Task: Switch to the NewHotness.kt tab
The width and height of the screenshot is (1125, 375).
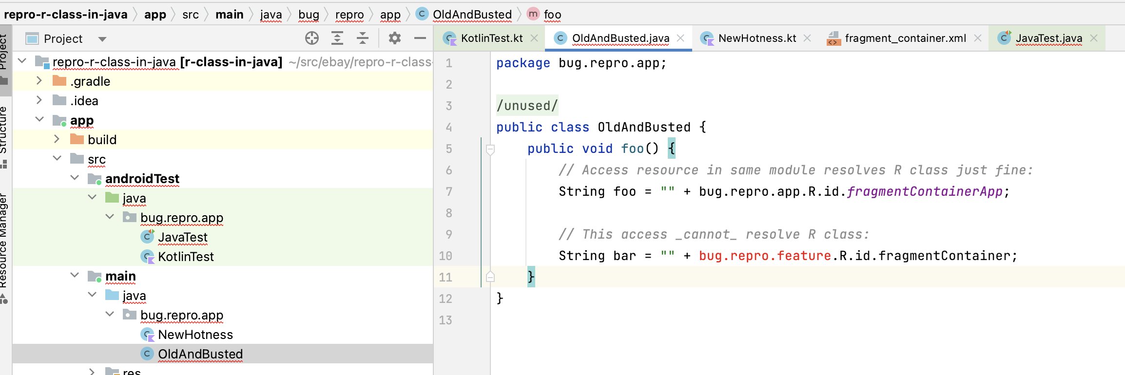Action: 756,38
